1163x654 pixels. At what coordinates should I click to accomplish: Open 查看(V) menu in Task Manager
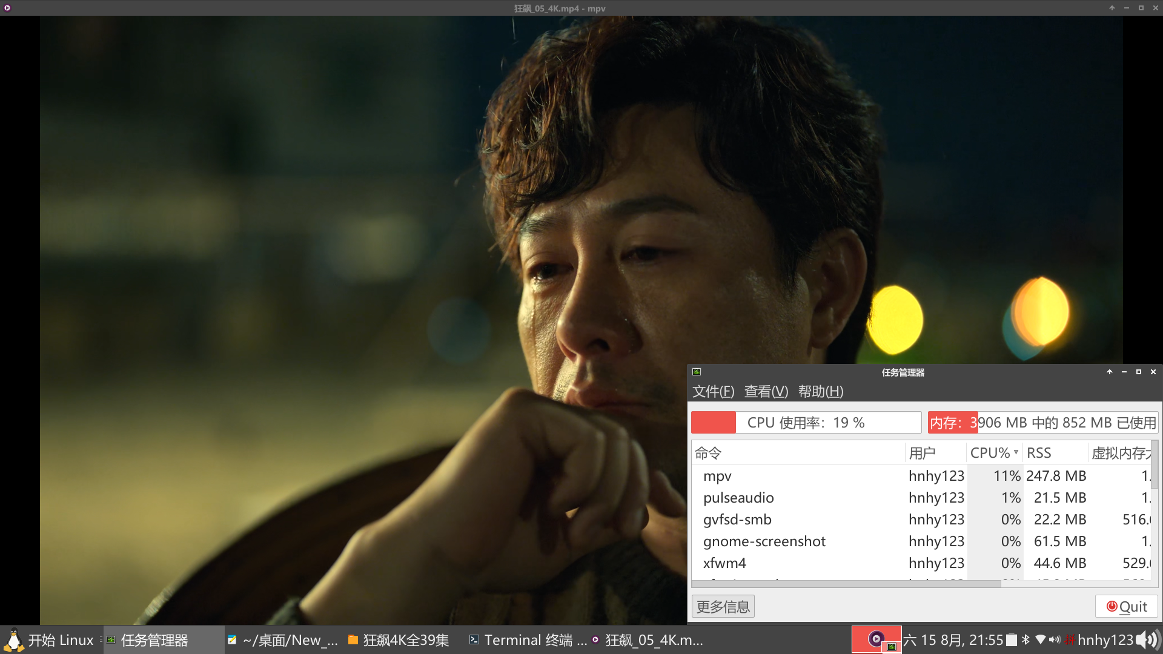pos(766,392)
